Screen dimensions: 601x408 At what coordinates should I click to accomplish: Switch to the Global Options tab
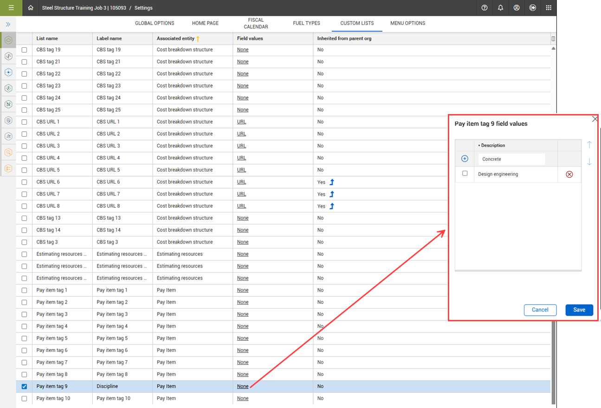click(x=155, y=23)
